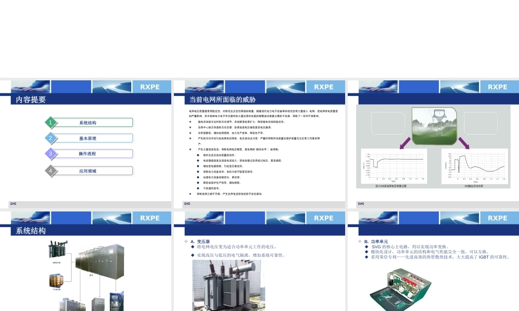
Task: Select the 当前电网所面临的威胁 slide title
Action: point(222,100)
